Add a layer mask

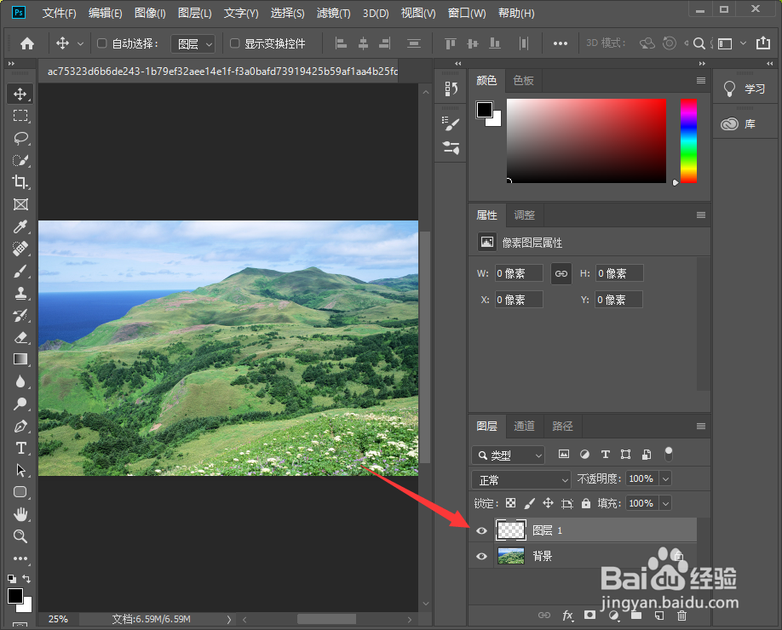(x=590, y=615)
